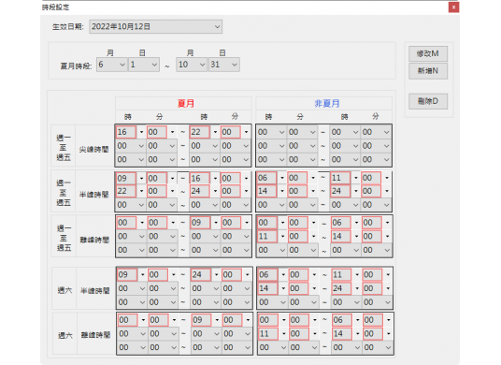Open the 生效日期 date dropdown
The image size is (501, 365).
[x=155, y=27]
